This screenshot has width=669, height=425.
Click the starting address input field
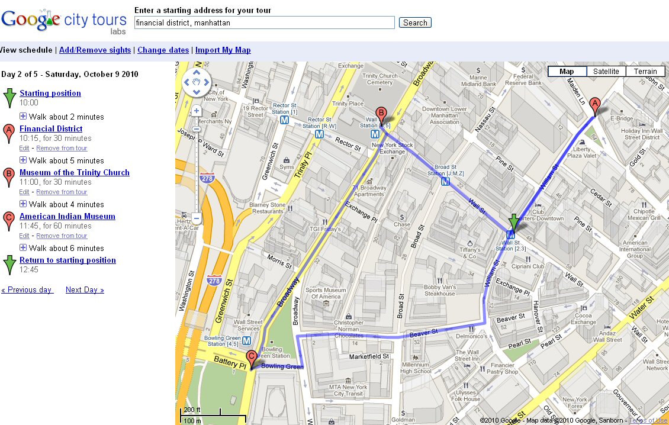264,22
